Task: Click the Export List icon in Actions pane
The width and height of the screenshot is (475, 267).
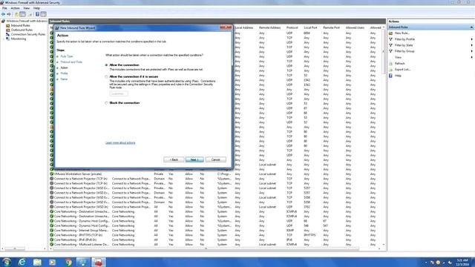Action: (391, 70)
